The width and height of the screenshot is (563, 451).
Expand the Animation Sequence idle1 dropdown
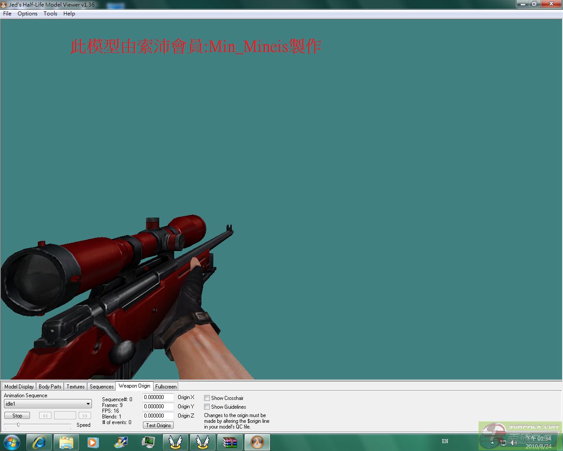point(88,404)
